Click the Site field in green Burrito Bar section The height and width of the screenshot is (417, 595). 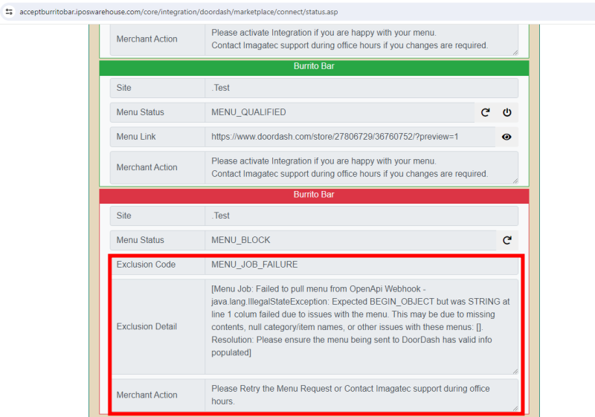point(361,88)
